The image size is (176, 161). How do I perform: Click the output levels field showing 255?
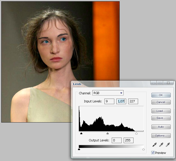pos(128,140)
